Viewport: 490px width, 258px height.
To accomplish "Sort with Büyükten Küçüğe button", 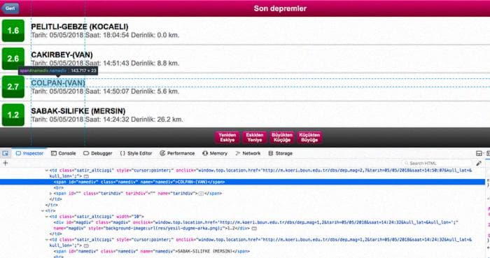I will coord(282,138).
